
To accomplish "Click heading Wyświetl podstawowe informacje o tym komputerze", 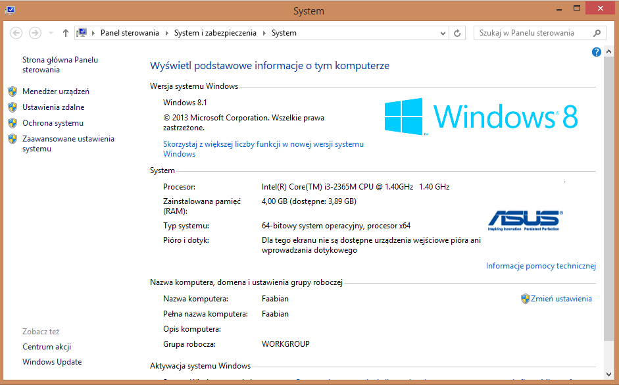I will 270,66.
